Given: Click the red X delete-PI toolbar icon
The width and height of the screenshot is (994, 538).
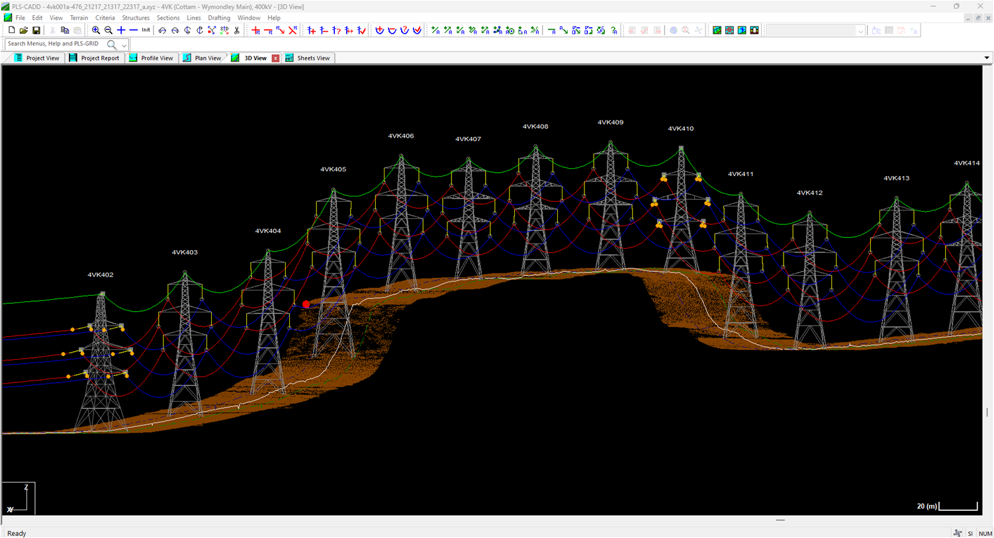Looking at the screenshot, I should 293,30.
